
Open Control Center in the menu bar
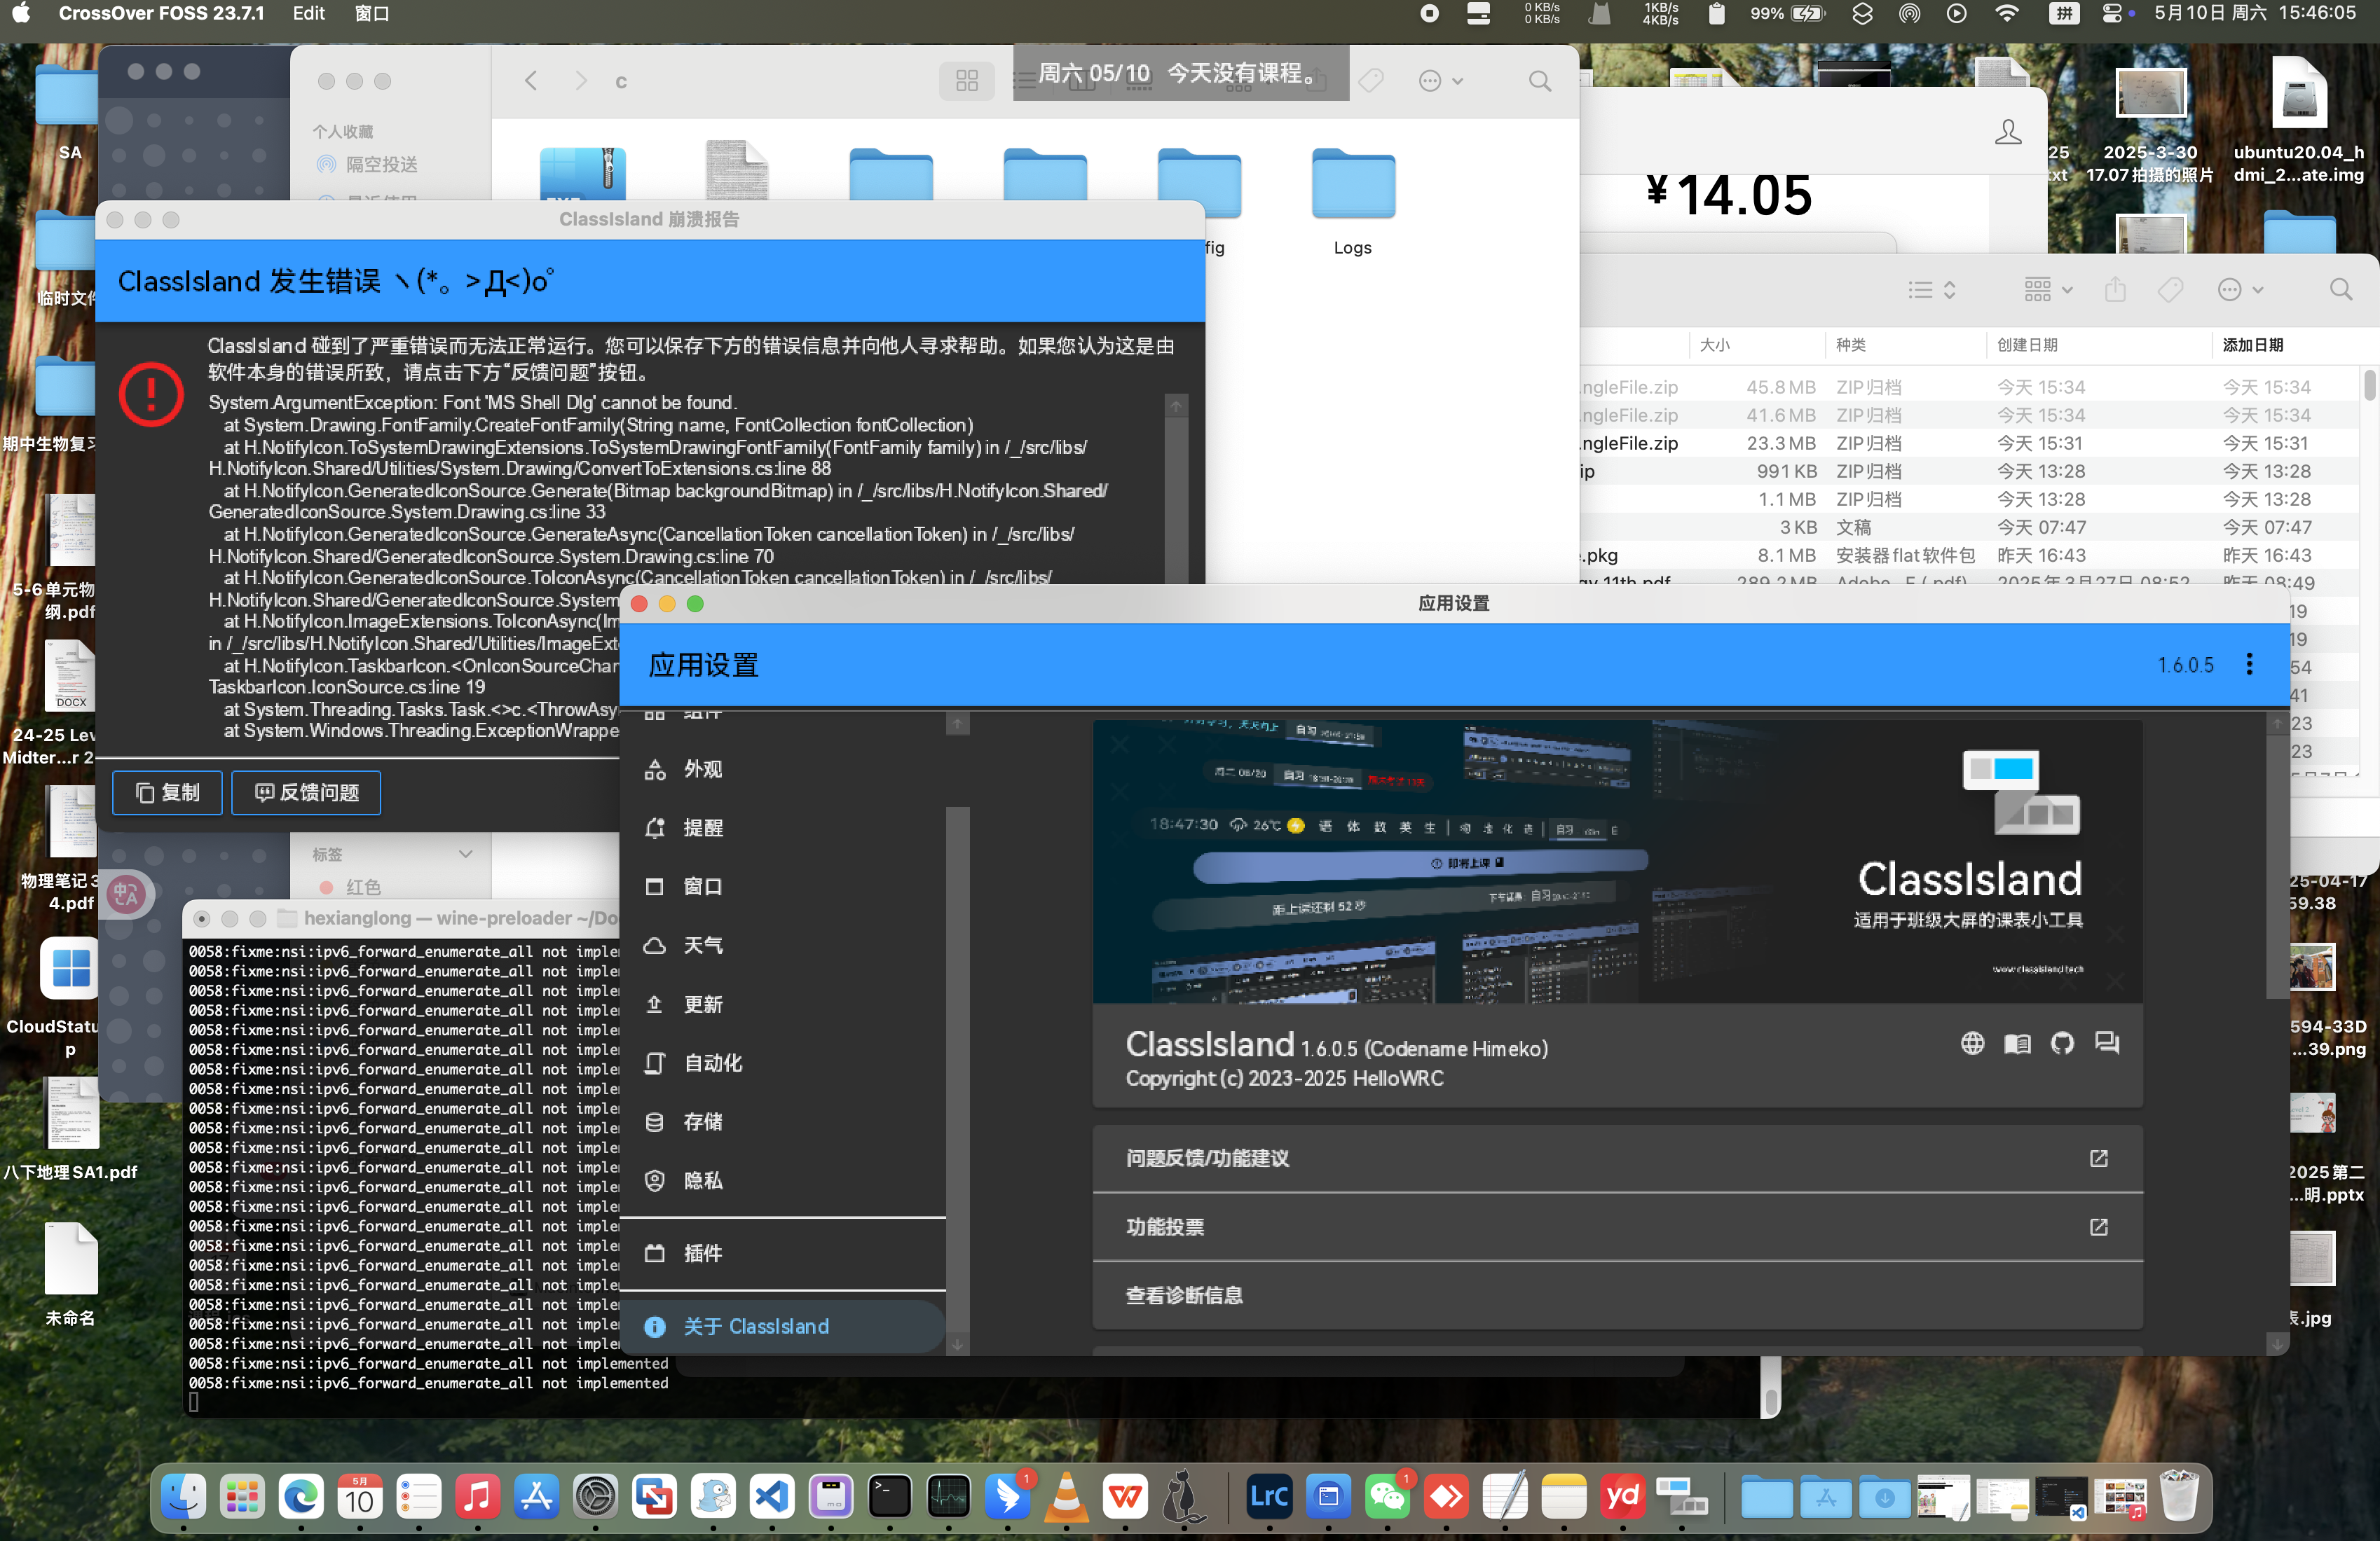click(x=2112, y=13)
